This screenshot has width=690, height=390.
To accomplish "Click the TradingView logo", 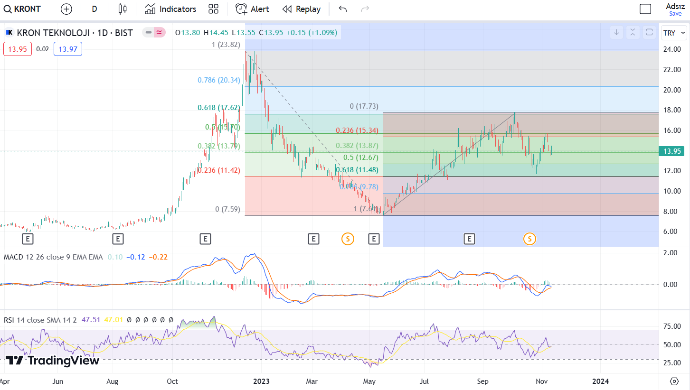I will click(x=52, y=360).
